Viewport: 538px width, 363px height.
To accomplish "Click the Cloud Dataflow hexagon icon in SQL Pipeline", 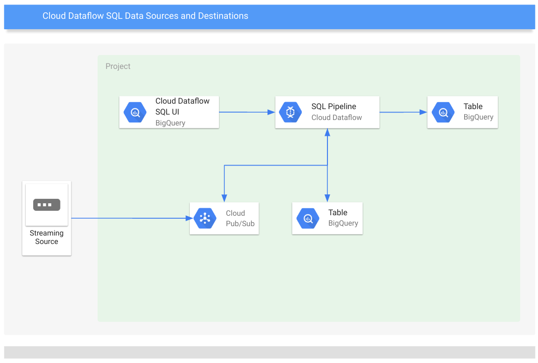I will (x=290, y=112).
